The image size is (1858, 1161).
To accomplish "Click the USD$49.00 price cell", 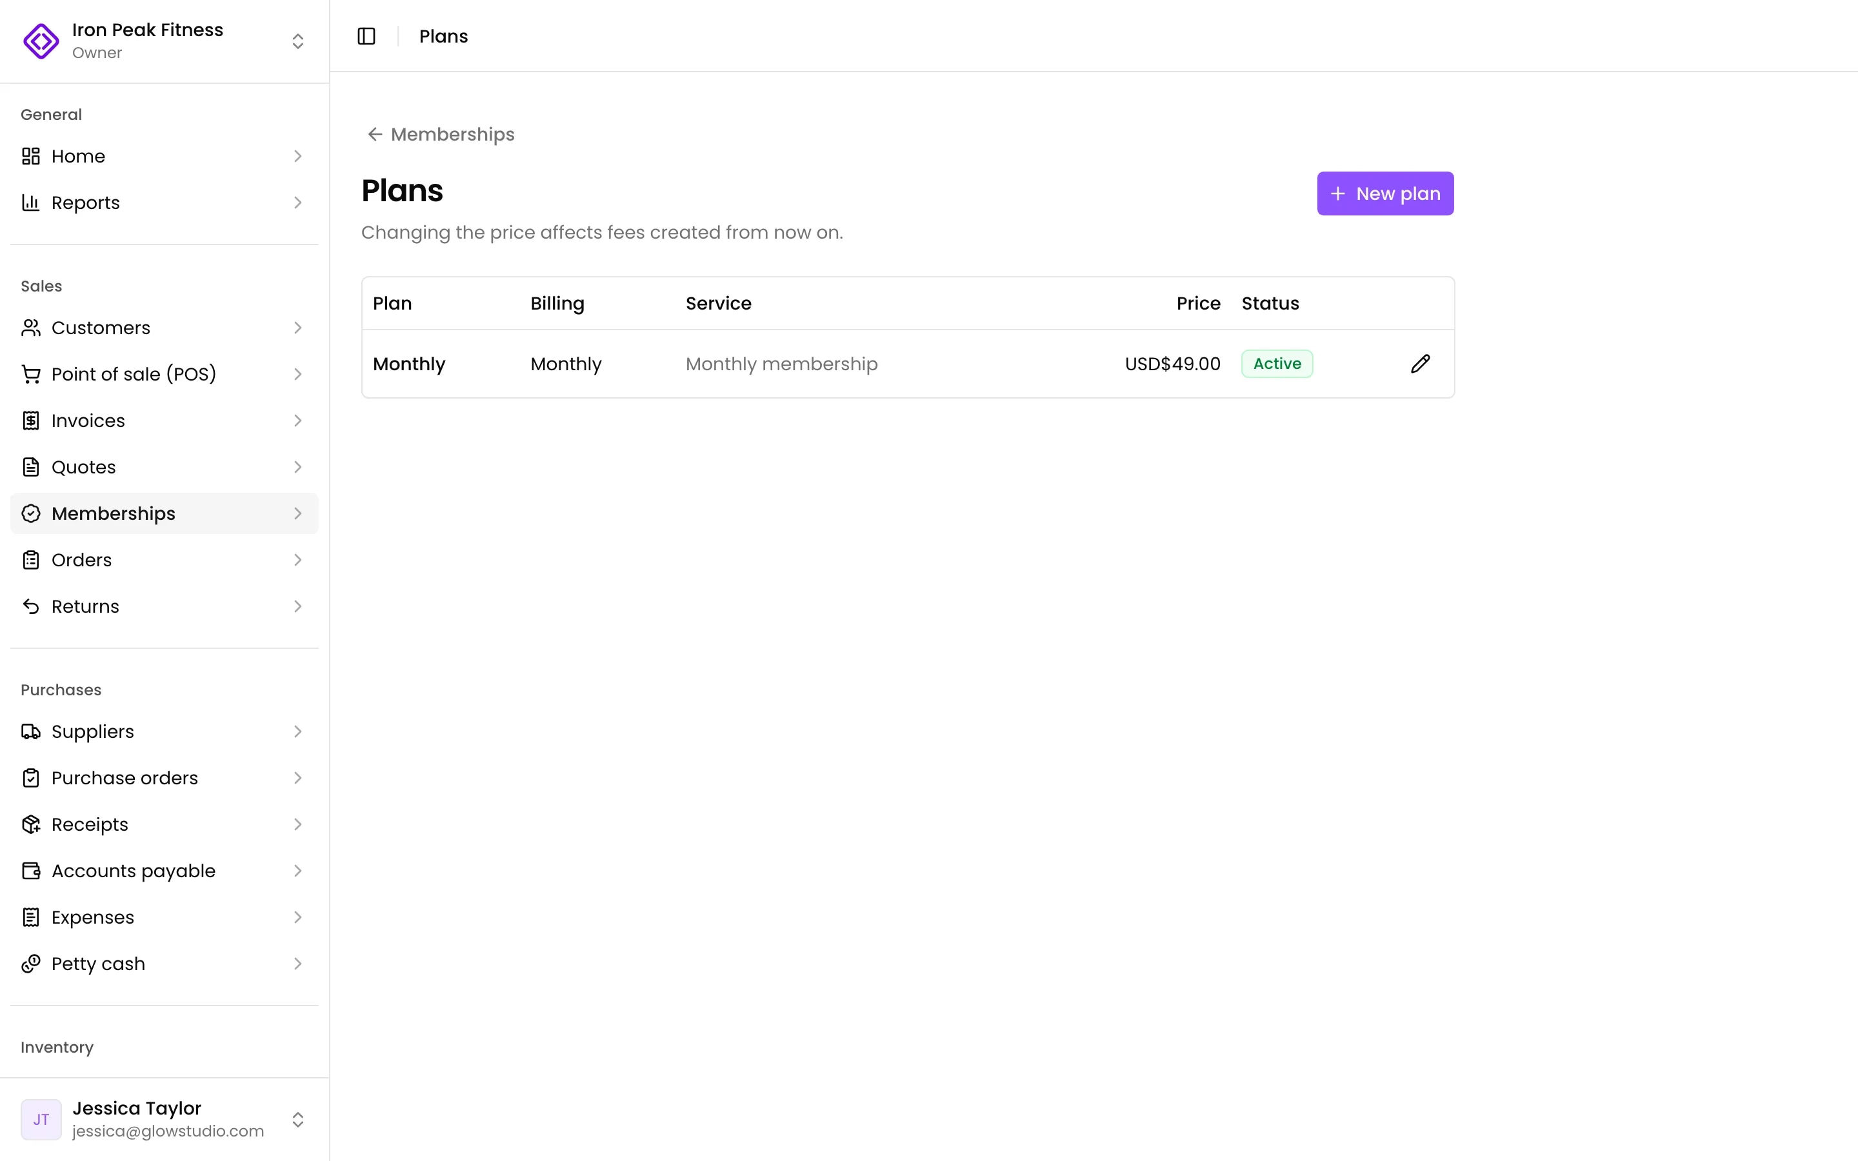I will coord(1172,364).
